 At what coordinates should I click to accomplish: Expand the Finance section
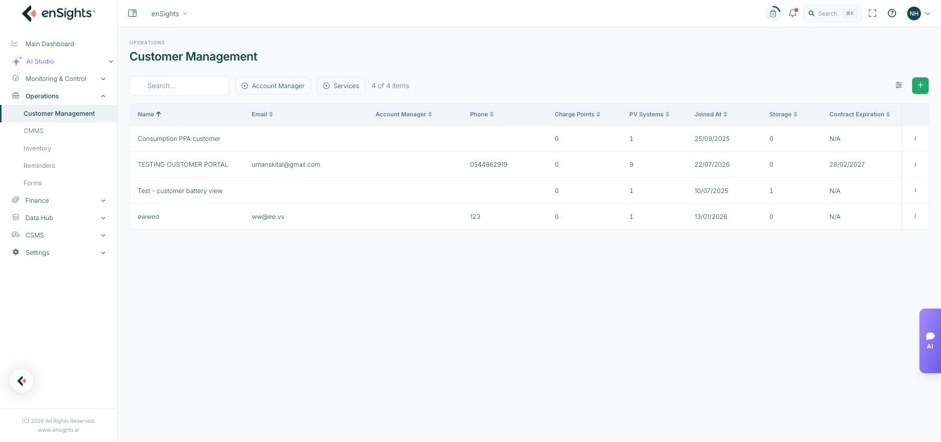point(58,200)
